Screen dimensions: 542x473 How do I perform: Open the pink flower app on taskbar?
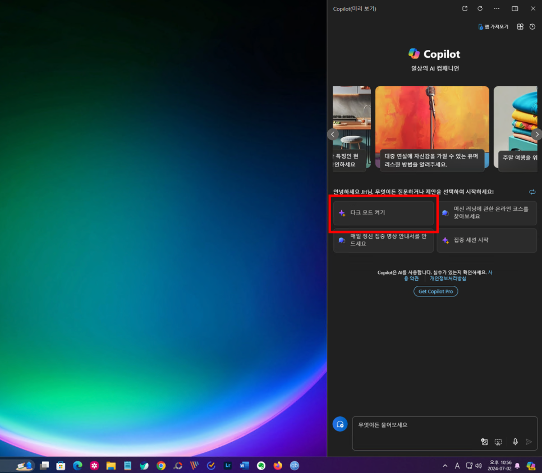[x=94, y=466]
